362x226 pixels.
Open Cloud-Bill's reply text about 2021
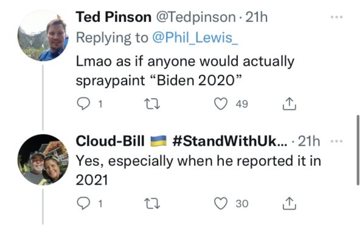198,170
